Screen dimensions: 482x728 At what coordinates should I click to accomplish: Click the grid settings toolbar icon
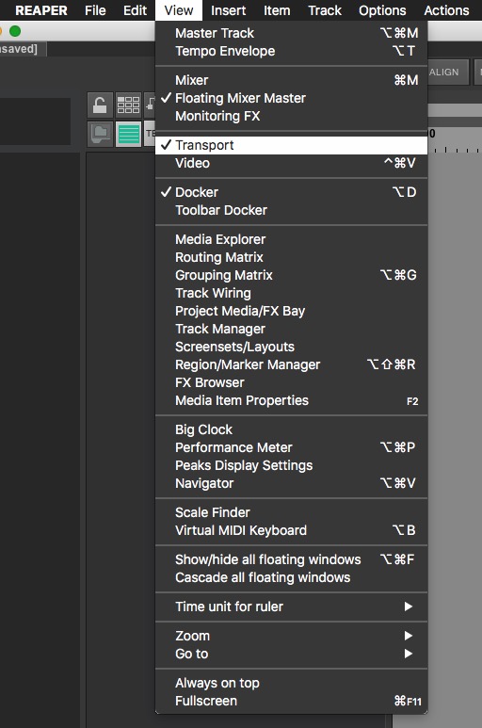128,105
